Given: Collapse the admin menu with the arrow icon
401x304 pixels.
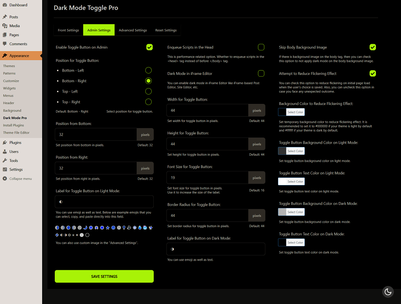Looking at the screenshot, I should 5,178.
